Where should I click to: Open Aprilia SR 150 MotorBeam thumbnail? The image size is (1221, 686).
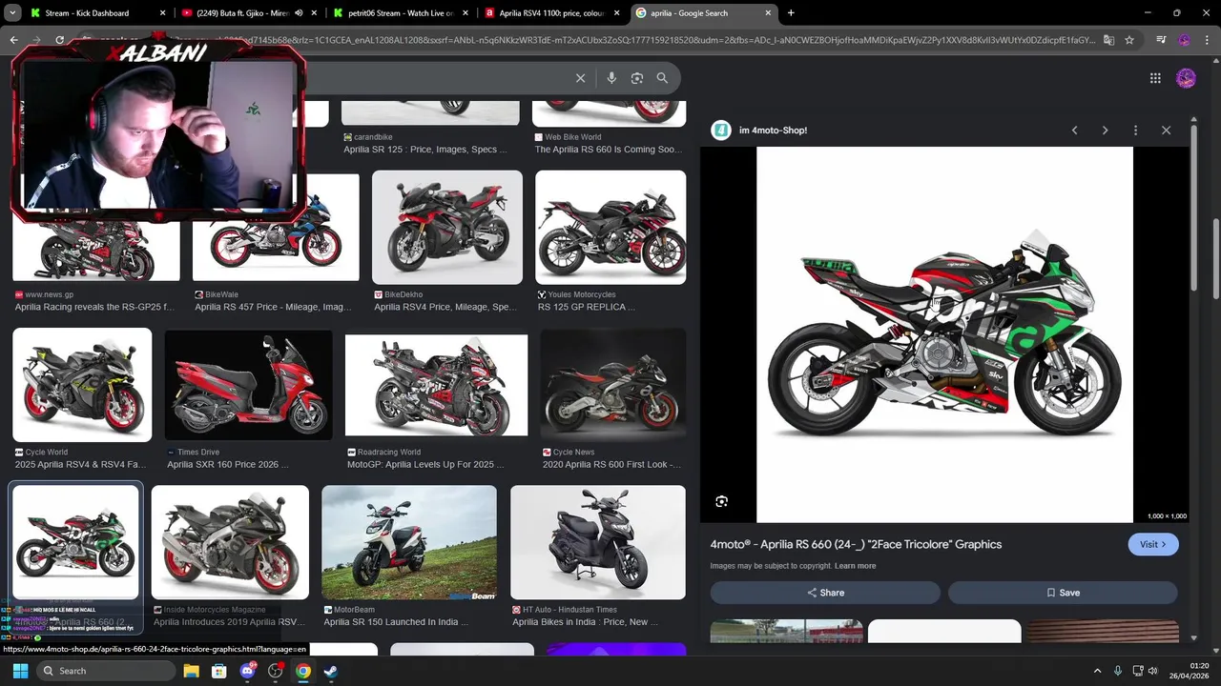point(409,542)
